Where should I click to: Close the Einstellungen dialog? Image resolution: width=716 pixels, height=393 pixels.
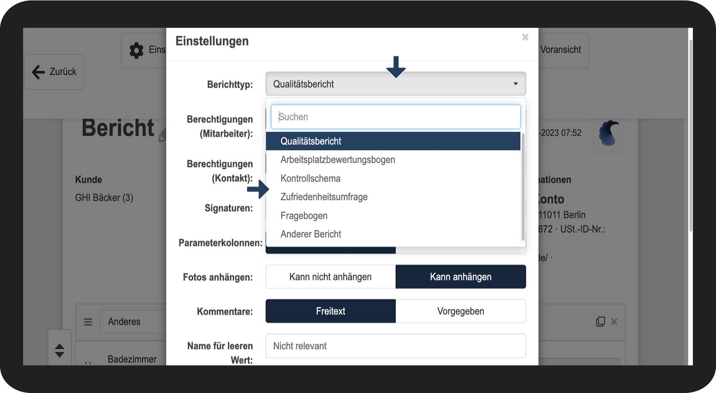pyautogui.click(x=525, y=37)
